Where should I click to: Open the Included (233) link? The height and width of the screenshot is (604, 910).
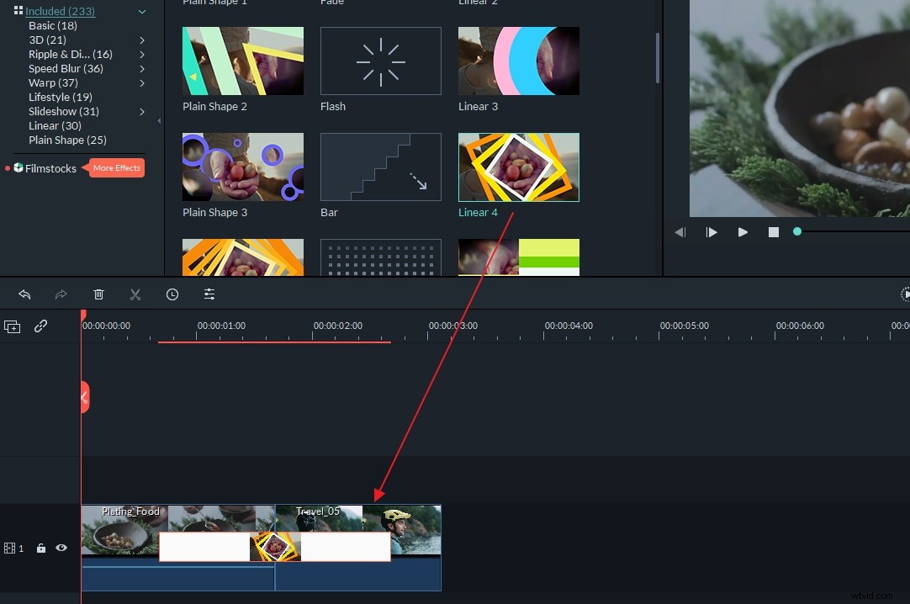(x=58, y=11)
